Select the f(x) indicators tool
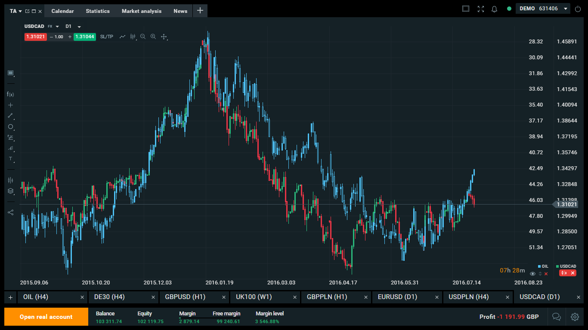The height and width of the screenshot is (330, 588). pos(10,95)
